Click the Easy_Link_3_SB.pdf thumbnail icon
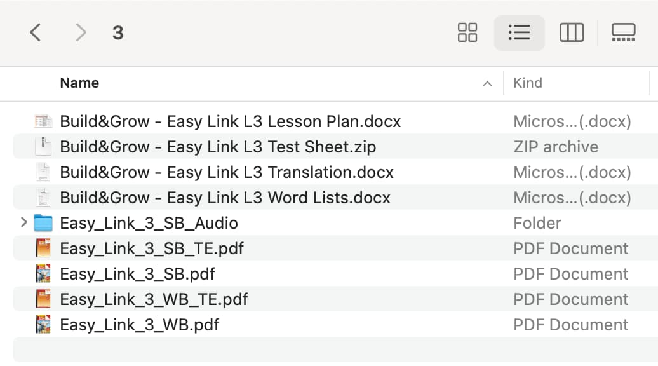 [x=43, y=274]
